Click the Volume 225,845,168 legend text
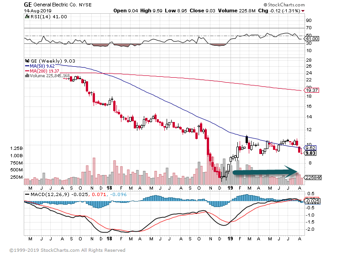The width and height of the screenshot is (341, 260). pyautogui.click(x=50, y=75)
